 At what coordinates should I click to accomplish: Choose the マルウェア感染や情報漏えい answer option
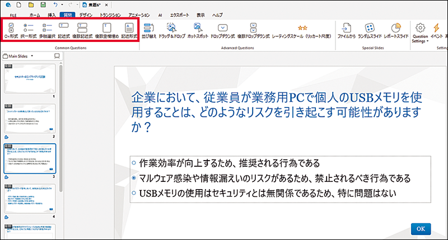tap(133, 178)
